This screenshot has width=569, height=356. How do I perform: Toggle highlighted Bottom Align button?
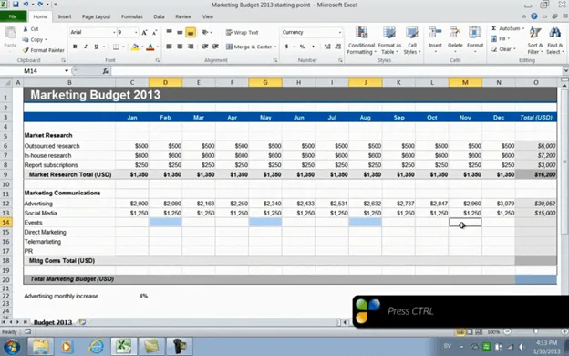pyautogui.click(x=191, y=32)
